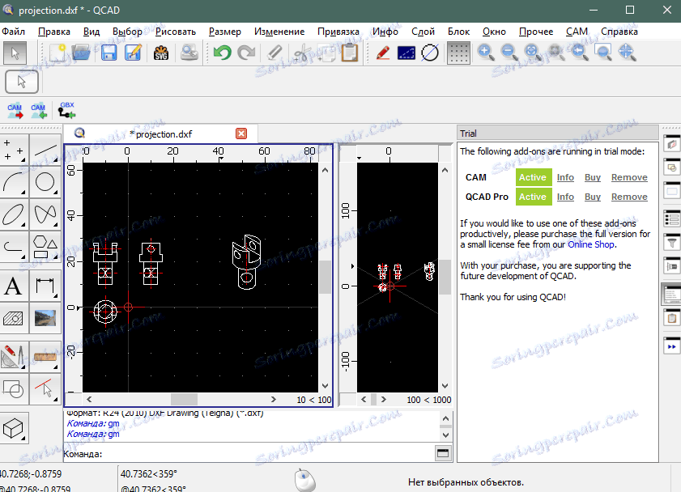Viewport: 681px width, 492px height.
Task: Open the Рисовать menu
Action: (x=176, y=32)
